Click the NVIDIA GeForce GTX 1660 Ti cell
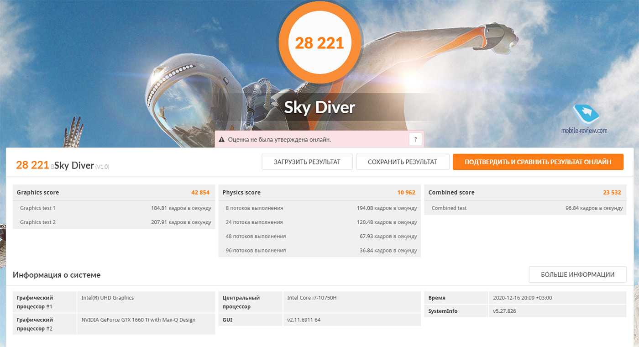 pyautogui.click(x=146, y=324)
